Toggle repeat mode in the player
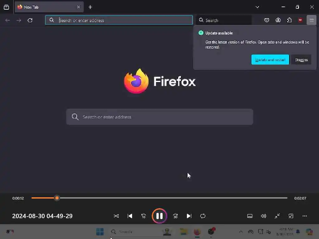This screenshot has height=239, width=319. 202,216
